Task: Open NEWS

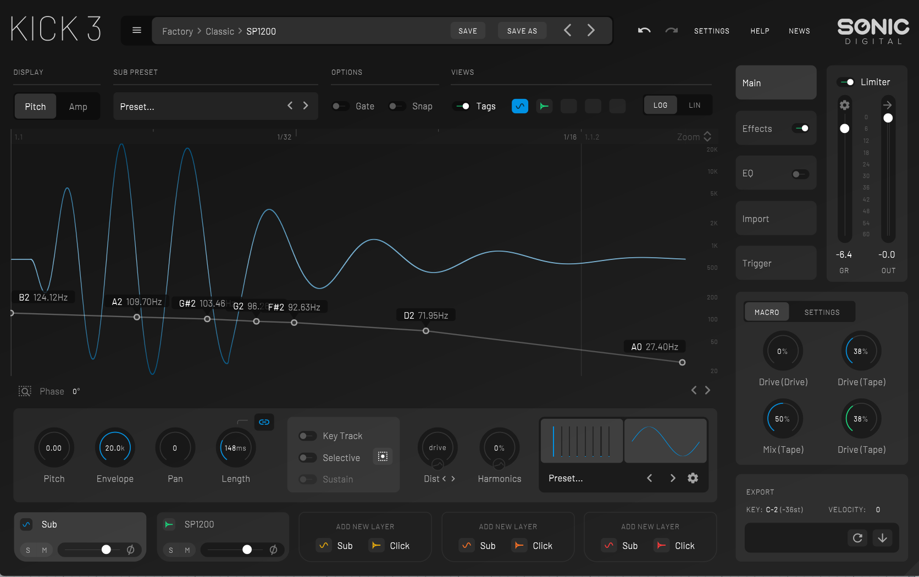Action: 799,31
